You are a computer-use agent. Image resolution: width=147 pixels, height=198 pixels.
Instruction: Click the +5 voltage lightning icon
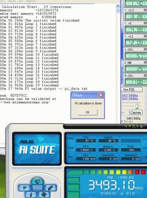point(125,23)
